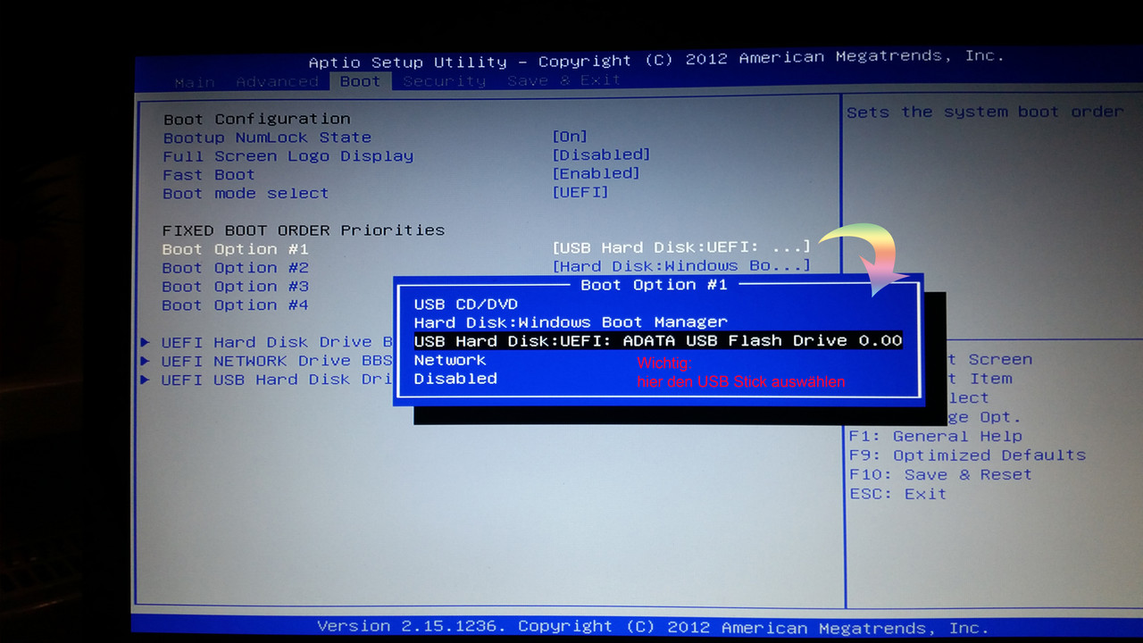Image resolution: width=1143 pixels, height=643 pixels.
Task: Select the Boot Option #4 row
Action: coord(236,305)
